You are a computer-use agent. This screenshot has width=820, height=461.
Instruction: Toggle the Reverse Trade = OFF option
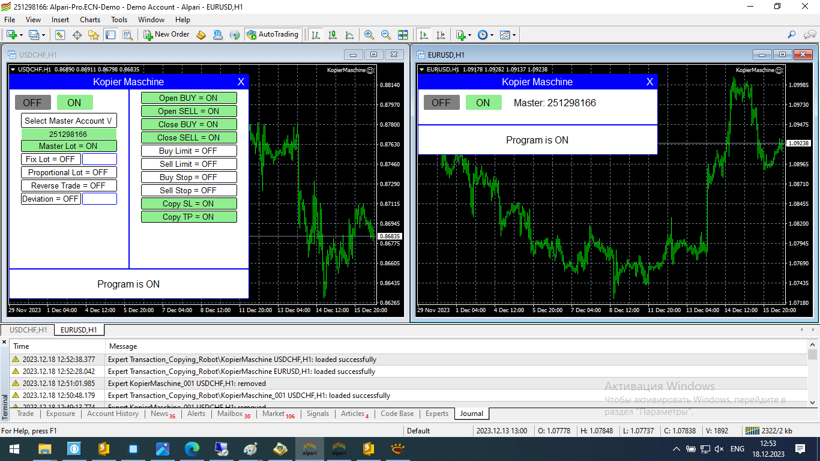[x=68, y=185]
